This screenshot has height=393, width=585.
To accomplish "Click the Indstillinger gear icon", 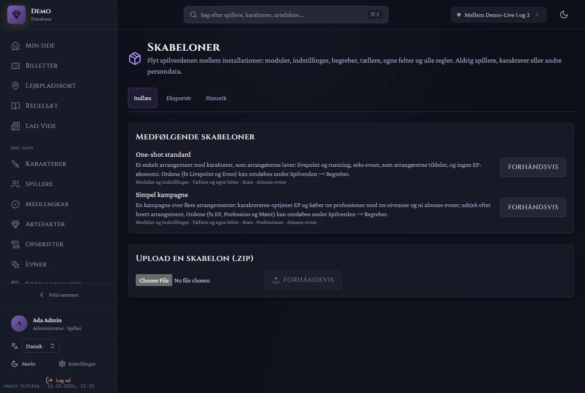I will tap(62, 364).
